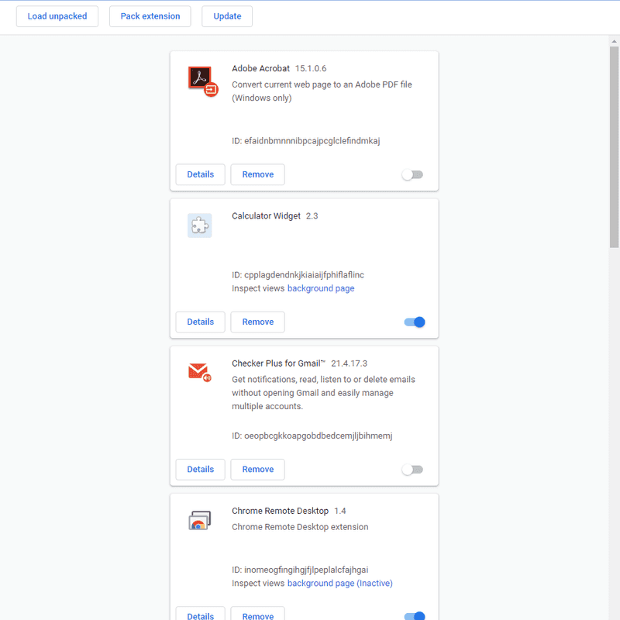Remove the Calculator Widget extension
Screen dimensions: 620x620
click(x=258, y=322)
